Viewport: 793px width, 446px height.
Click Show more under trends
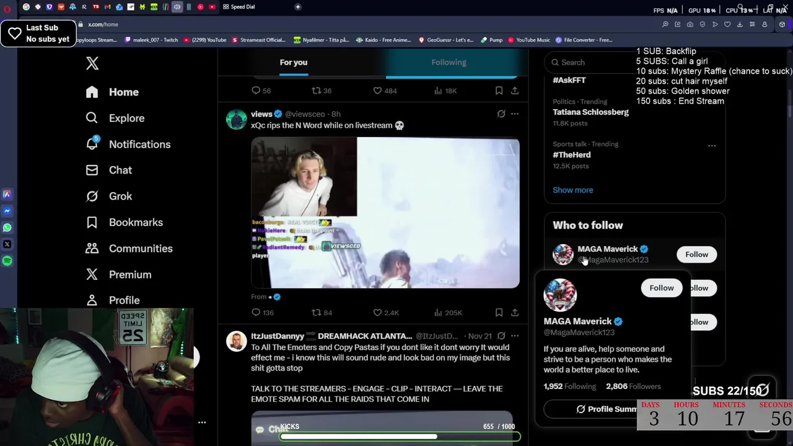[x=572, y=190]
